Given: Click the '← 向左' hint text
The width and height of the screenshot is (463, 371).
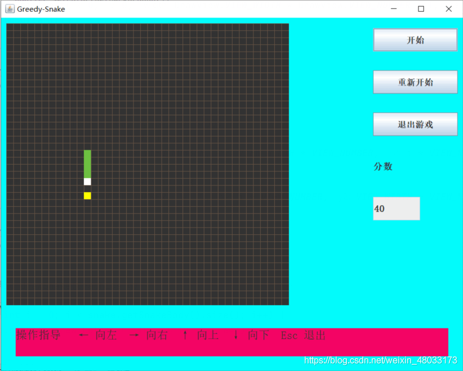Looking at the screenshot, I should (x=98, y=336).
